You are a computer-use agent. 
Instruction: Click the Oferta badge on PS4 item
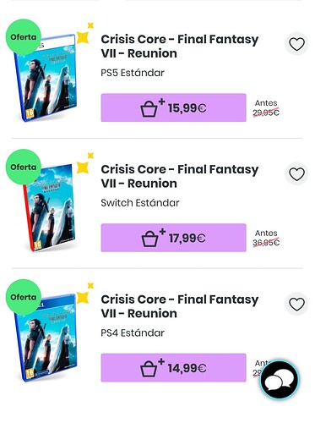point(24,297)
